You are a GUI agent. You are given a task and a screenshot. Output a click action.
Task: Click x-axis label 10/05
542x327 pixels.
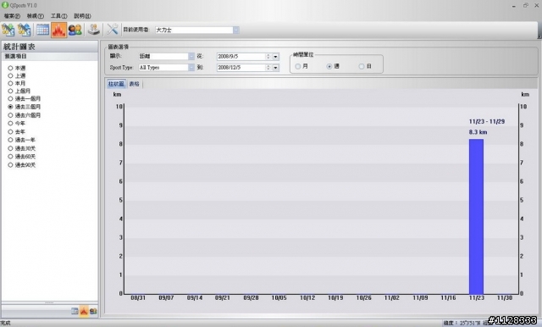pyautogui.click(x=279, y=297)
